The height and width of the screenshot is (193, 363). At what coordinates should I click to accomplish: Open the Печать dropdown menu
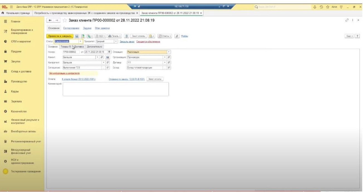click(x=114, y=36)
